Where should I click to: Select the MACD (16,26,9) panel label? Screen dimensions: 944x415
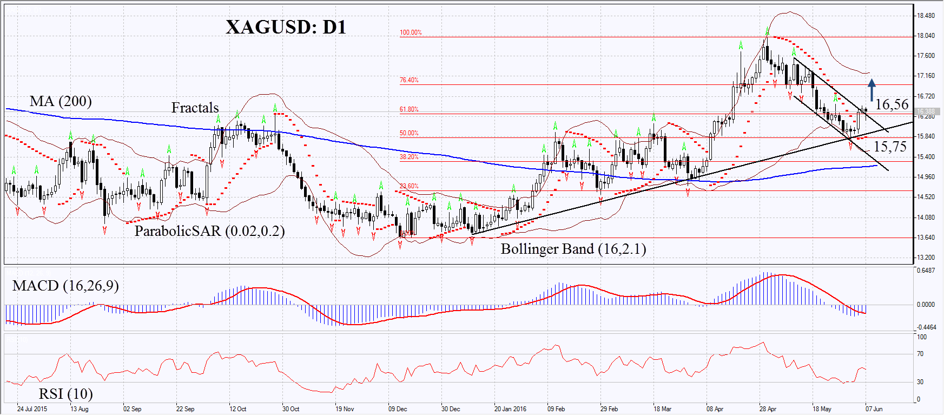[x=65, y=286]
